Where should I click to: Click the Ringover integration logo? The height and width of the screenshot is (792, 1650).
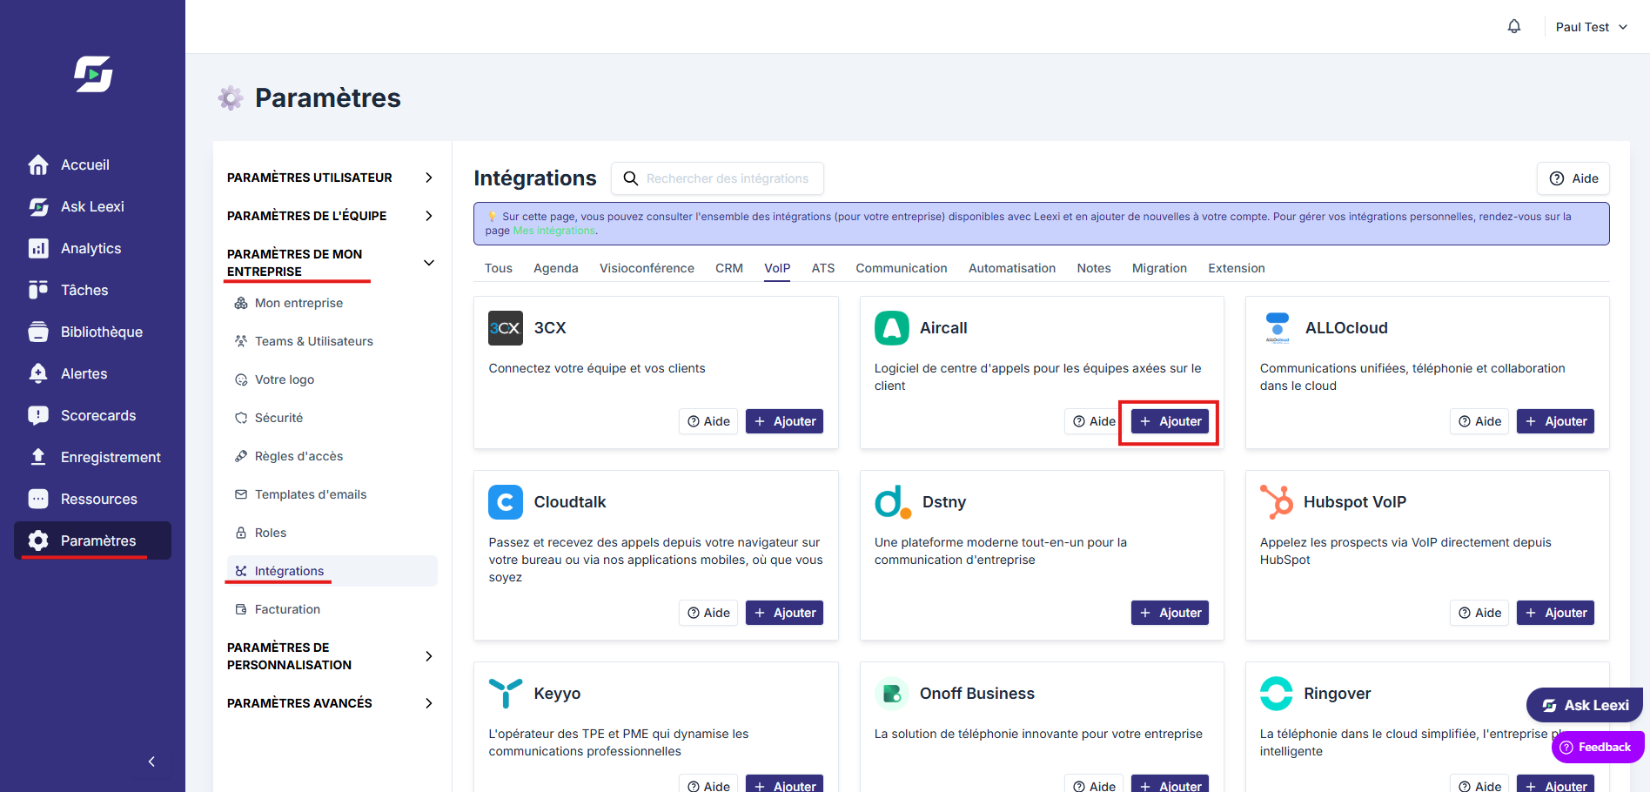[1277, 694]
